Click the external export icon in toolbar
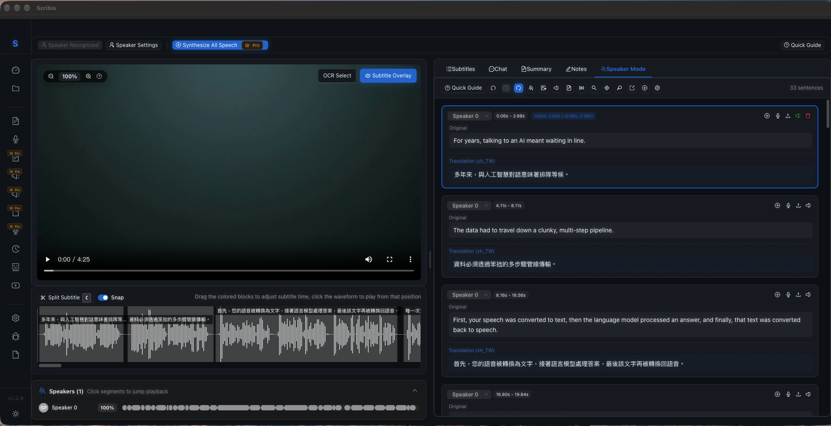 coord(632,88)
